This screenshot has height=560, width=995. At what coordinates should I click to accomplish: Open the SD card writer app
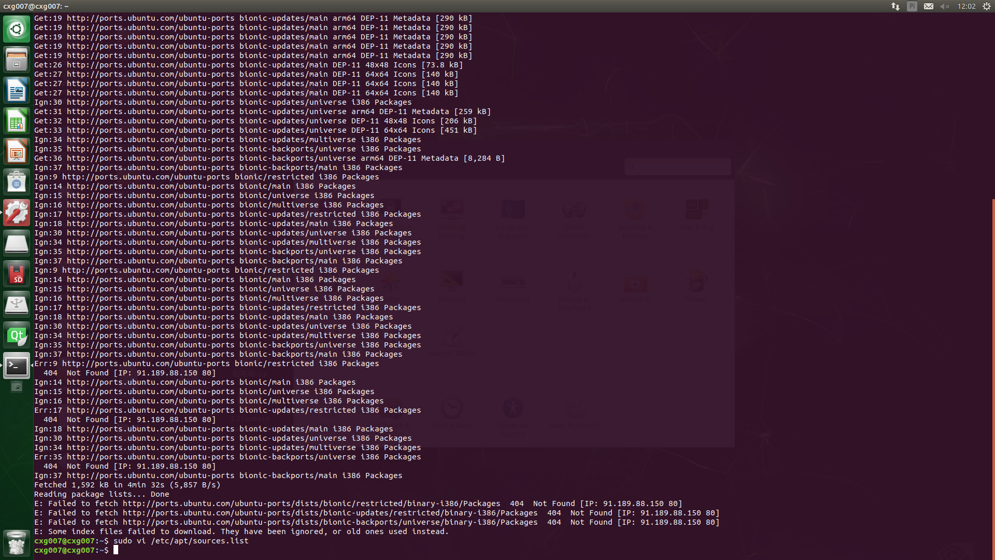click(17, 274)
